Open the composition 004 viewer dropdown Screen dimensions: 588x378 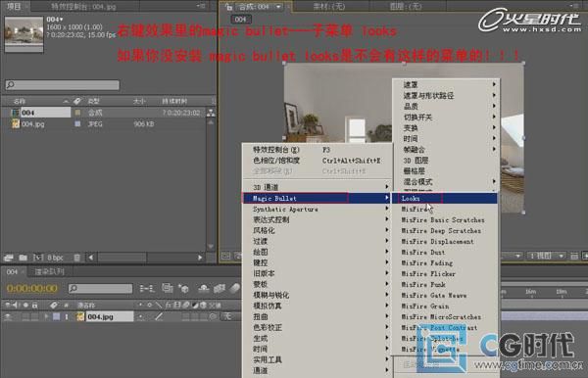pos(278,7)
